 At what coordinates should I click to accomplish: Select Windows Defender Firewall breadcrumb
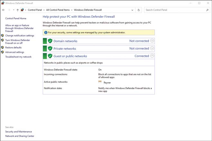pyautogui.click(x=88, y=10)
